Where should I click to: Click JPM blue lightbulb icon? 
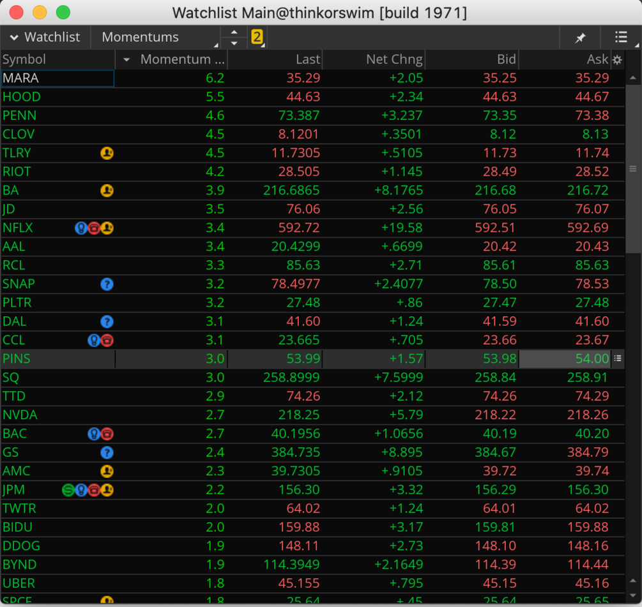[x=81, y=490]
